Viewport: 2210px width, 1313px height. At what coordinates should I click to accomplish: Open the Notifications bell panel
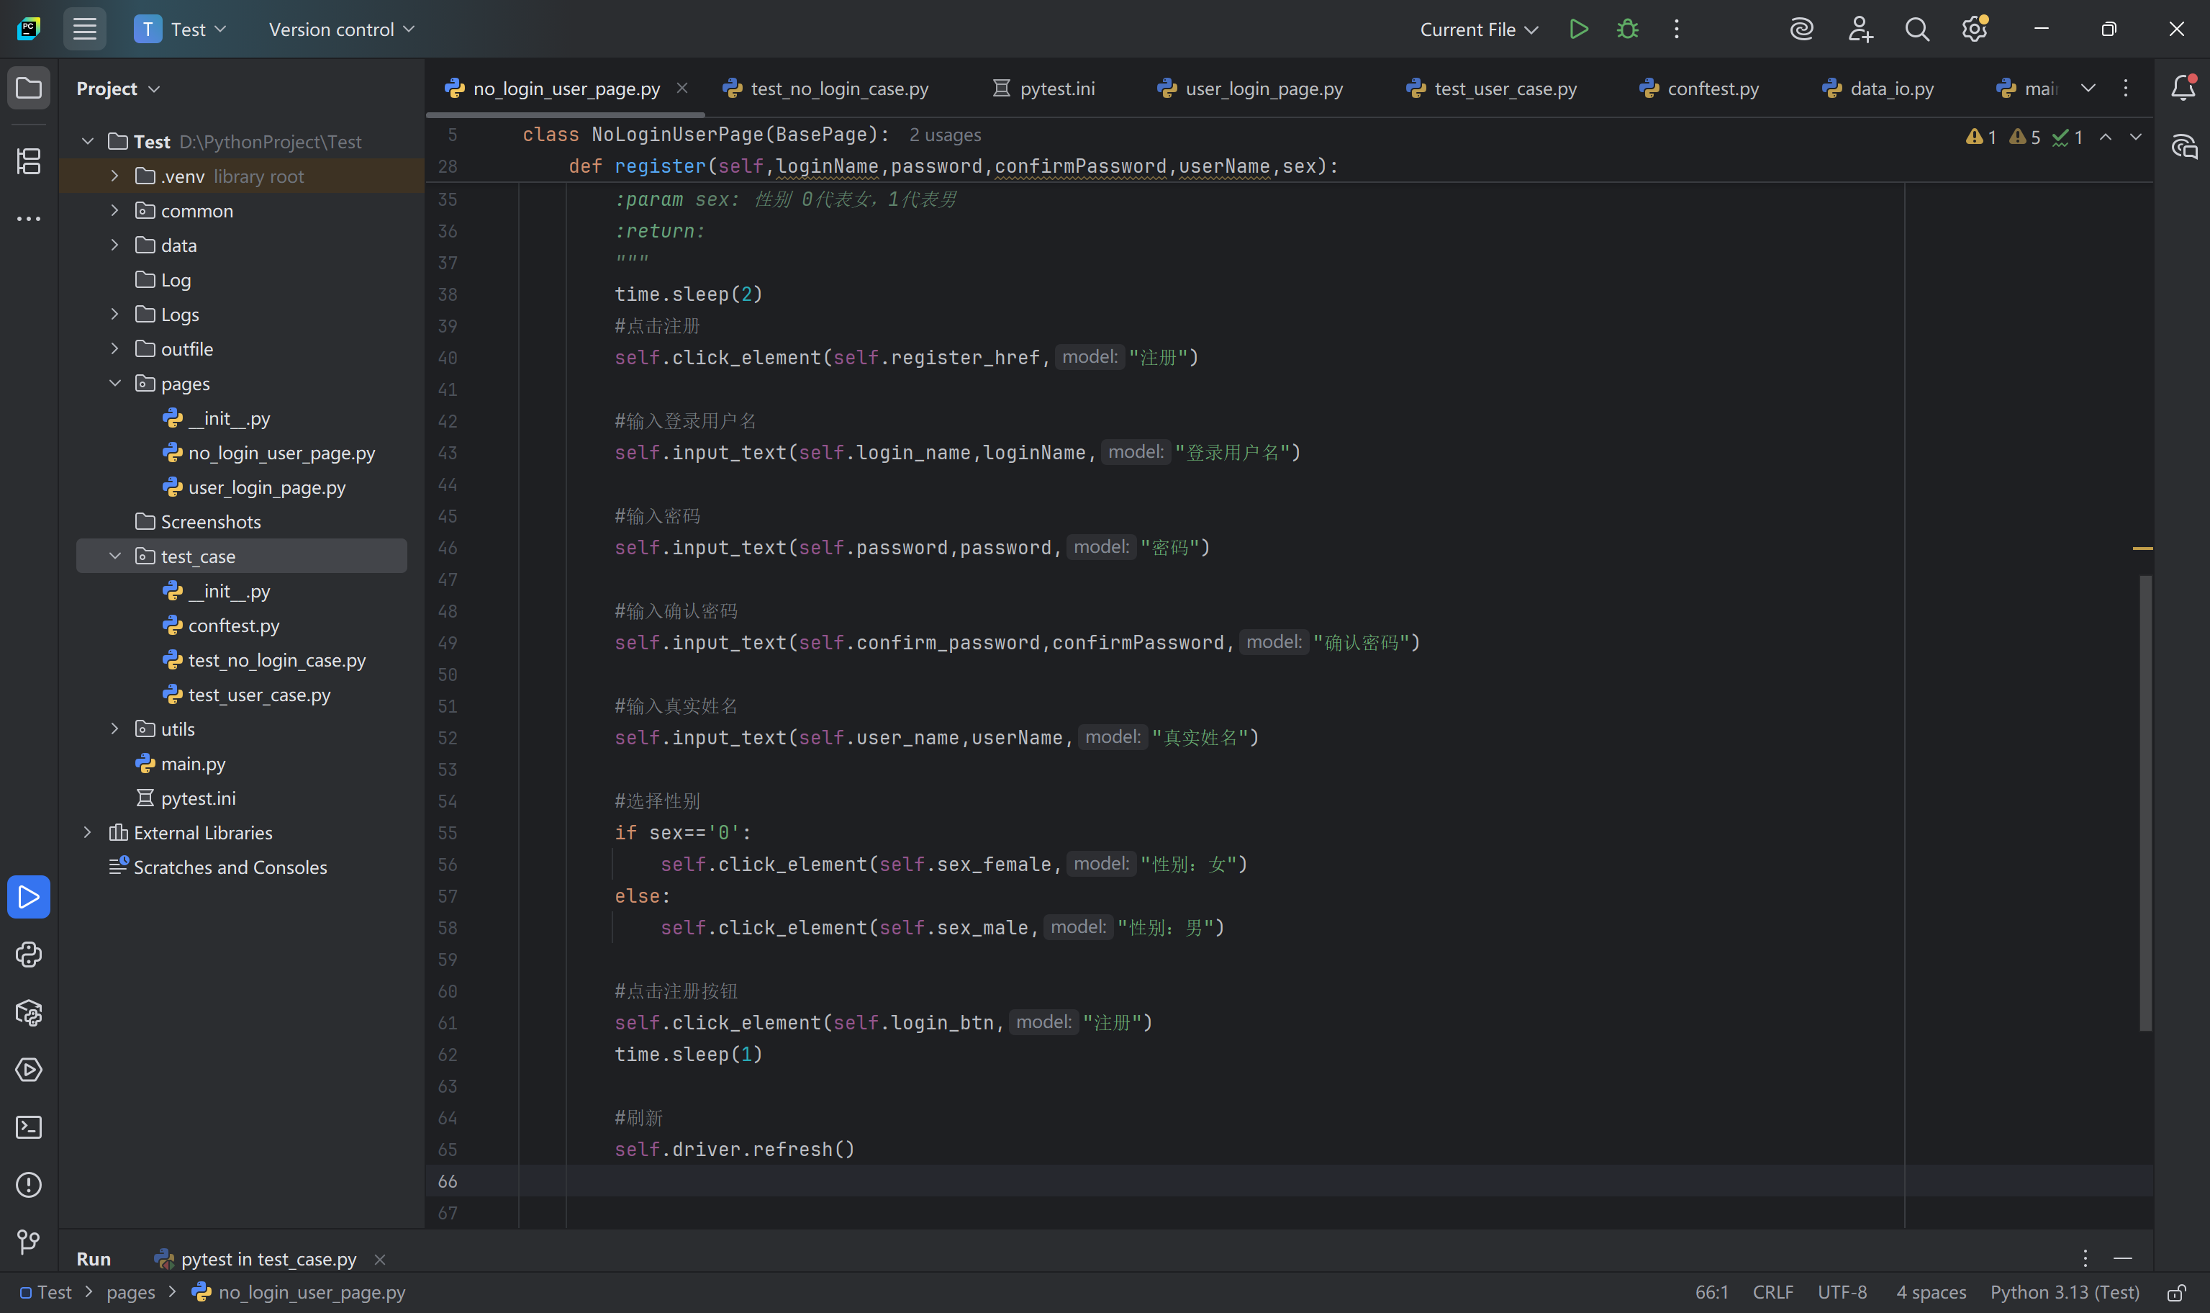pos(2183,88)
